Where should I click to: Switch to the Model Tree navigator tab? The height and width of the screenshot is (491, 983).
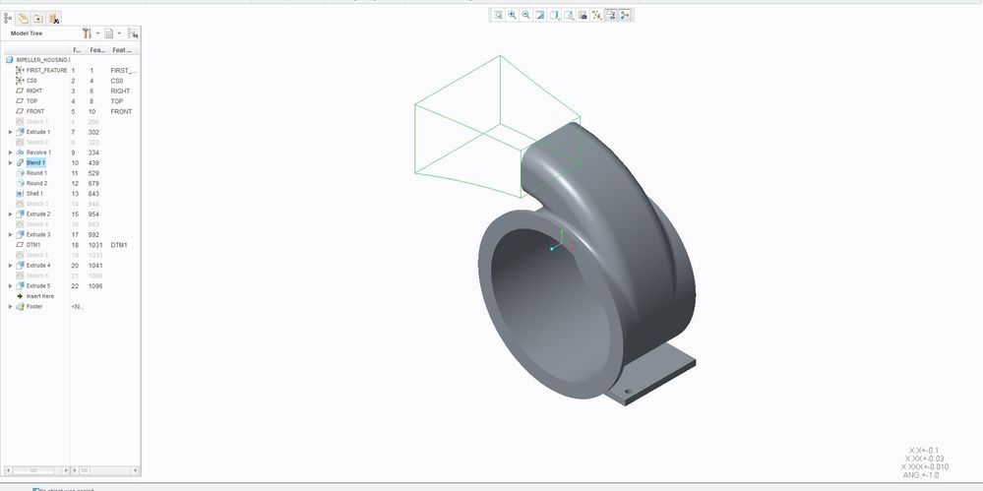coord(8,18)
